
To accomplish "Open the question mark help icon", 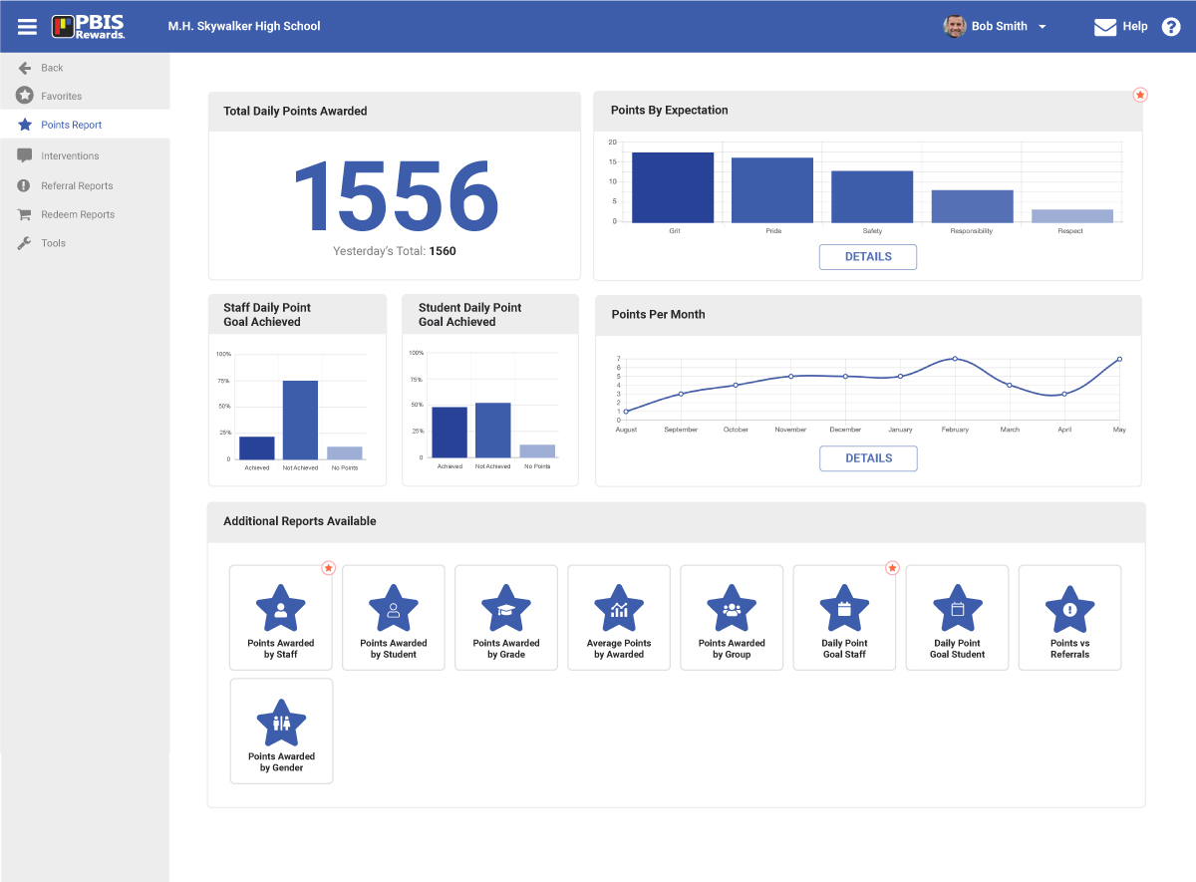I will [1171, 27].
